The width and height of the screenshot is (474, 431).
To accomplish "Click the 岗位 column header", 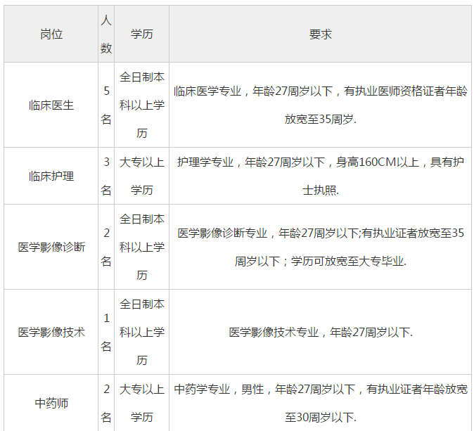I will click(x=51, y=34).
